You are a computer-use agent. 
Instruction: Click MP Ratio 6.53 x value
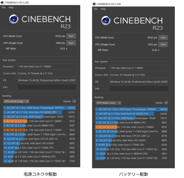tap(64, 48)
